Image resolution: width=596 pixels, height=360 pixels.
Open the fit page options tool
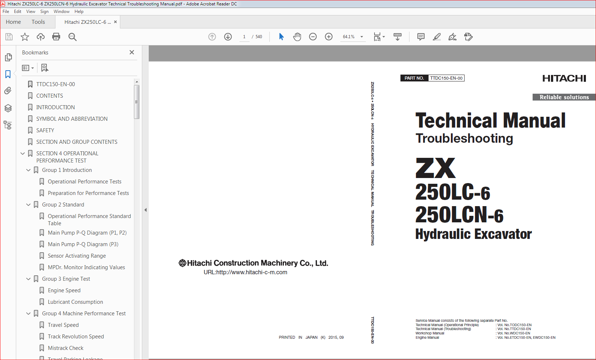click(379, 37)
